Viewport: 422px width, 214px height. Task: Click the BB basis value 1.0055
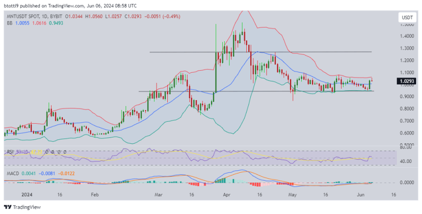click(x=23, y=24)
